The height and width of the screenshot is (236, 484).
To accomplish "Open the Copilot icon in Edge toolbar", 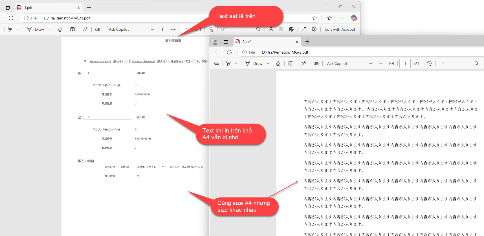I will point(354,18).
